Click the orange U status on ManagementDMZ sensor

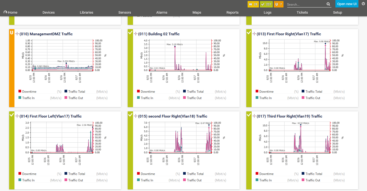pyautogui.click(x=12, y=33)
